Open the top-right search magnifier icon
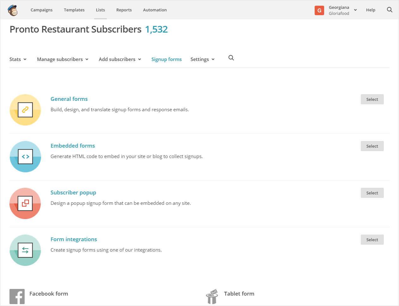Image resolution: width=399 pixels, height=306 pixels. coord(390,10)
